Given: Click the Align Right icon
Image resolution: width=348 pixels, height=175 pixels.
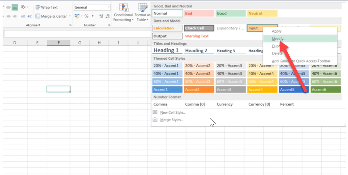Looking at the screenshot, I should [15, 16].
